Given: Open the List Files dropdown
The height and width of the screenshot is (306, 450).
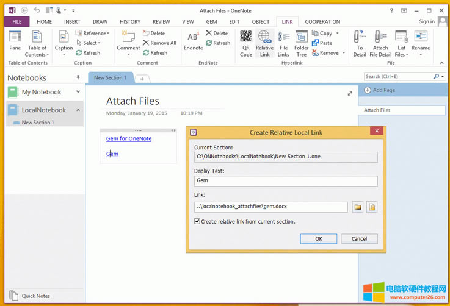Looking at the screenshot, I should 401,42.
